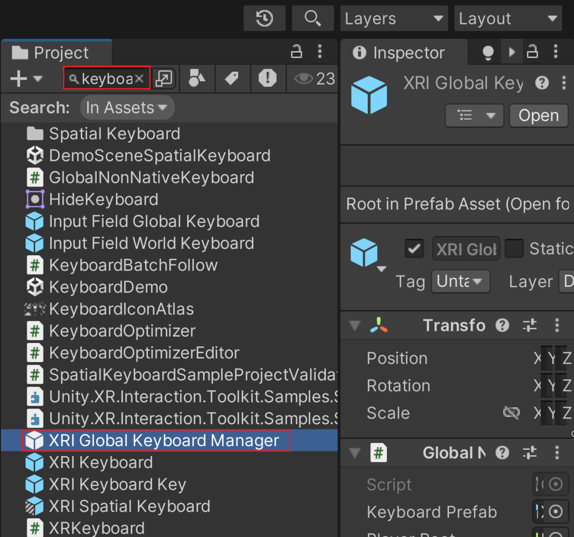
Task: Open Global N component kebab menu
Action: click(557, 453)
